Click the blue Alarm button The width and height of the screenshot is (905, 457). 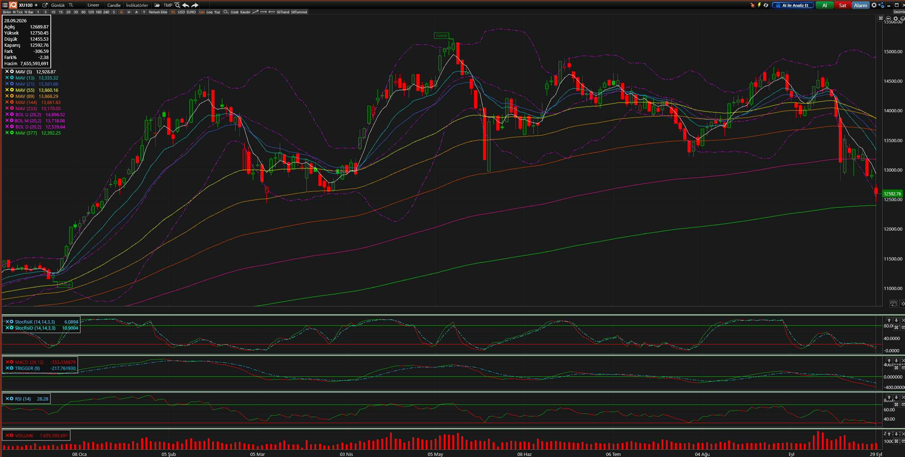861,5
